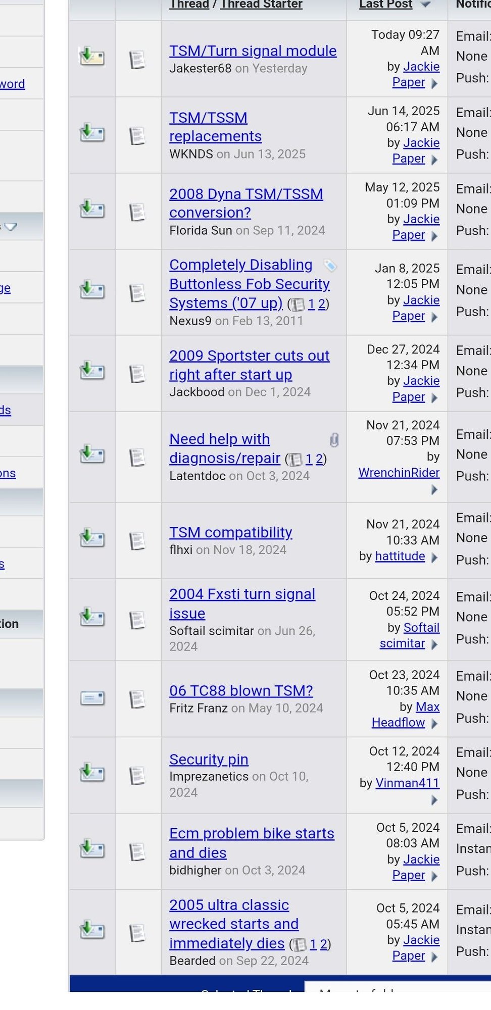491x1010 pixels.
Task: Collapse the sidebar section with the triangle arrow
Action: pos(11,226)
